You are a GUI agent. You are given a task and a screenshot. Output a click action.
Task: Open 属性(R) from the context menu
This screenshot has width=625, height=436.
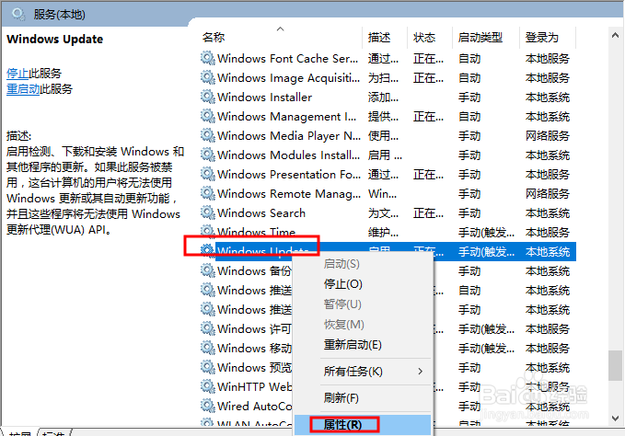tap(342, 425)
